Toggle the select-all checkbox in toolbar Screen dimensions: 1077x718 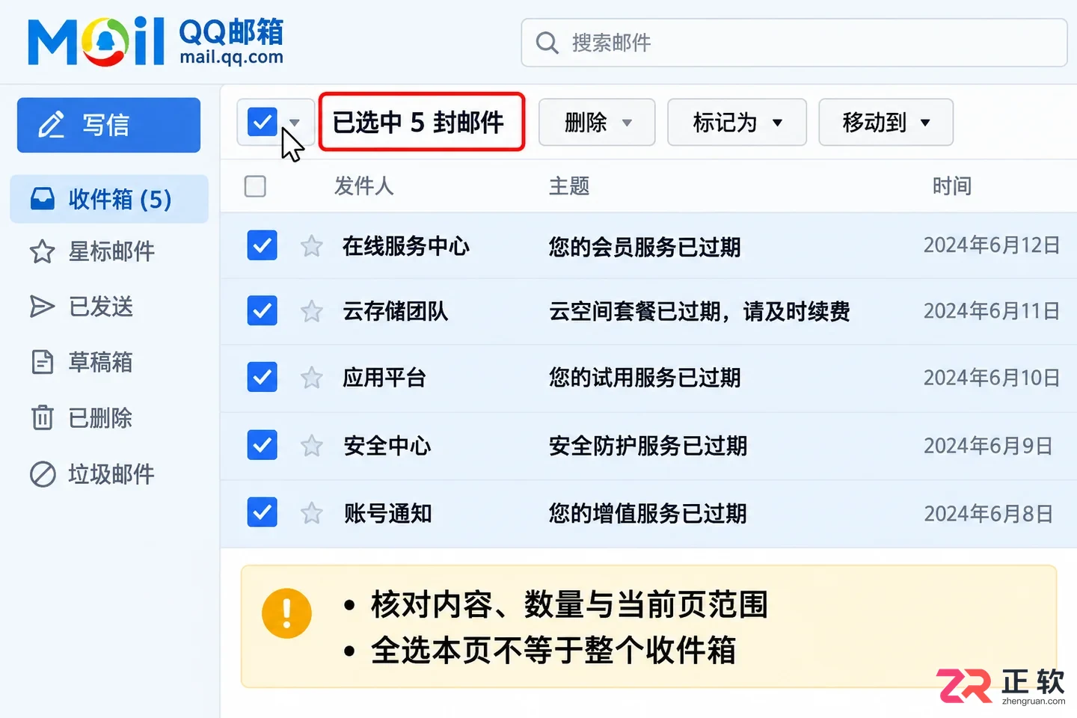click(262, 121)
